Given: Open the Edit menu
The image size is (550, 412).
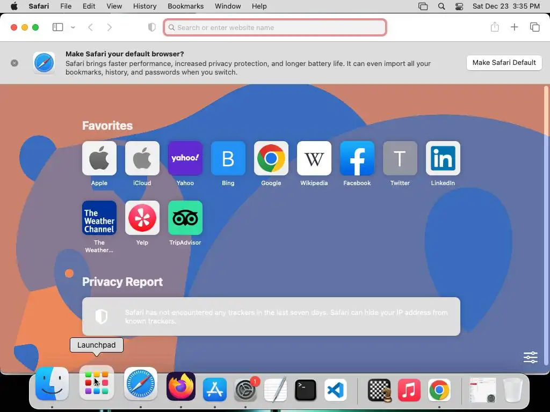Looking at the screenshot, I should [89, 6].
